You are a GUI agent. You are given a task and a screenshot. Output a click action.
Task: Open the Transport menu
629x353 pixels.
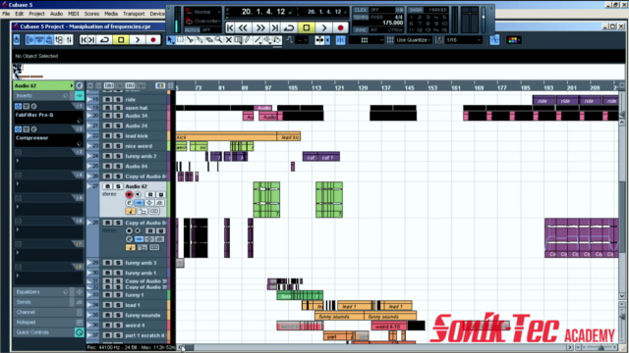(134, 14)
